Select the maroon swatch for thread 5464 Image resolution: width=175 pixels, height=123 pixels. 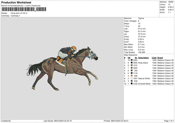point(132,60)
